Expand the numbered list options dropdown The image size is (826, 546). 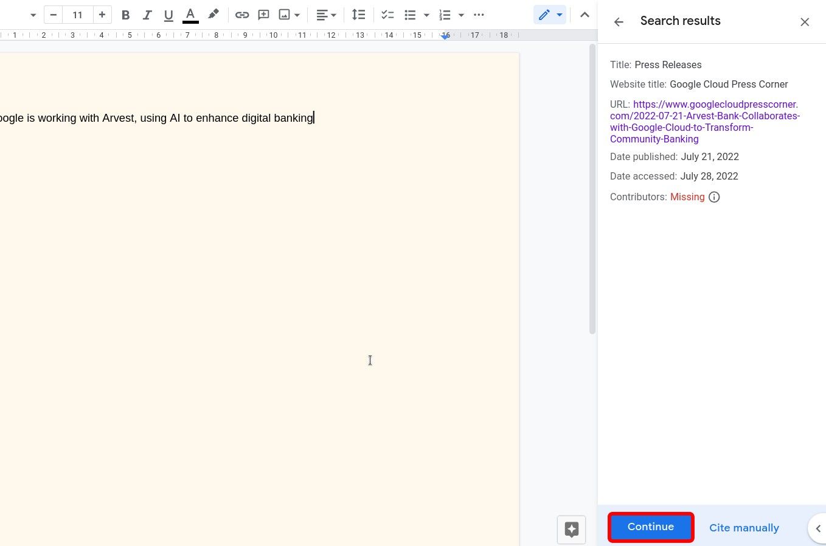click(461, 15)
